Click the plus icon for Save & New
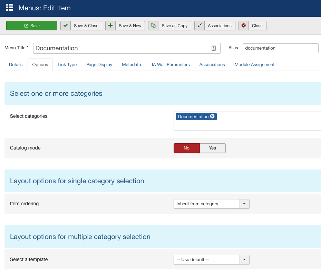The height and width of the screenshot is (269, 321). click(x=110, y=26)
